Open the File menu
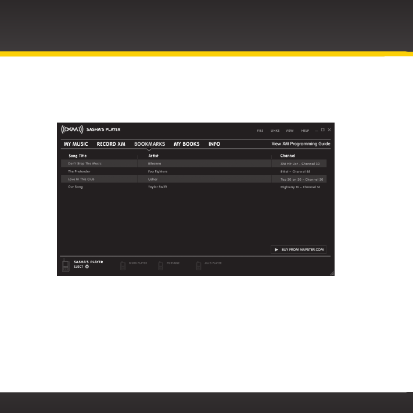The image size is (413, 413). 260,131
